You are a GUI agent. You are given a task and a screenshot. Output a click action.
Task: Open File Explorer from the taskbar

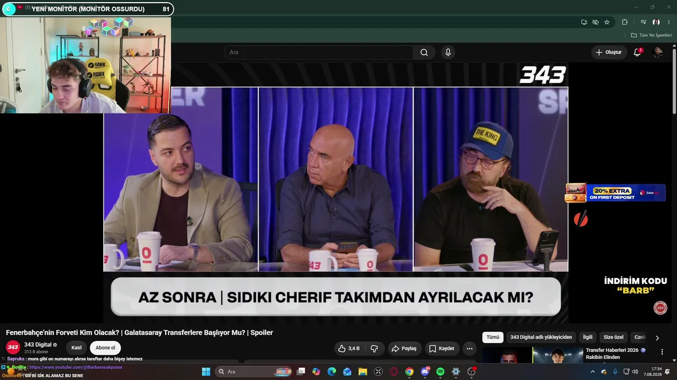coord(362,372)
